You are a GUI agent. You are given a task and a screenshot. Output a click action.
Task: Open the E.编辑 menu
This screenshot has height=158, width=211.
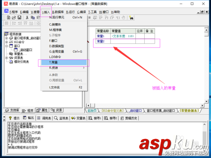click(24, 12)
